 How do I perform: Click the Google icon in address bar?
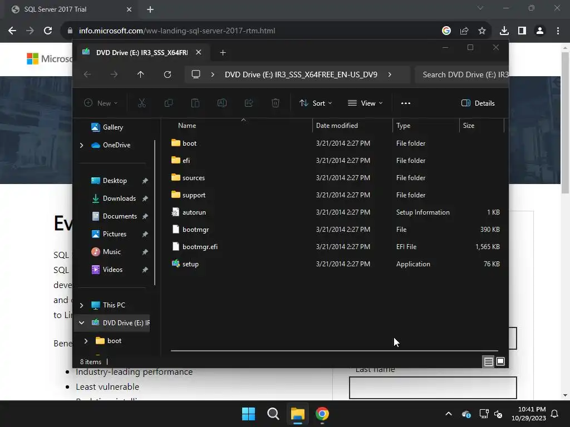[446, 31]
